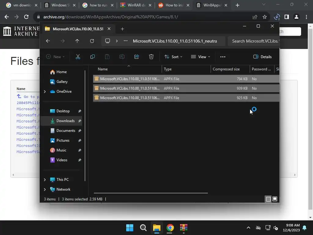Refresh the File Explorer folder view
This screenshot has width=313, height=235.
92,41
